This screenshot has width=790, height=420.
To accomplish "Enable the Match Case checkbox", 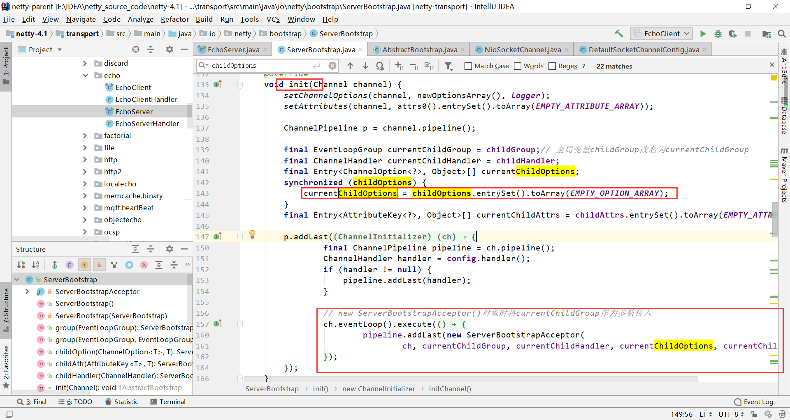I will pyautogui.click(x=468, y=66).
